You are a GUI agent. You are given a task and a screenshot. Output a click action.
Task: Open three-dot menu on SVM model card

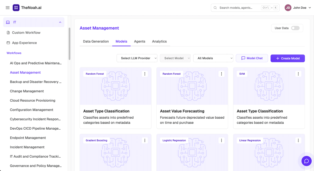tap(298, 74)
